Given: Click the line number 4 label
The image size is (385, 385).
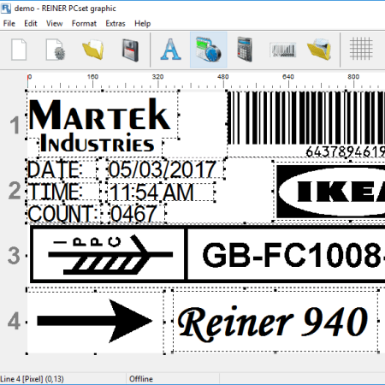Looking at the screenshot, I should pos(14,321).
